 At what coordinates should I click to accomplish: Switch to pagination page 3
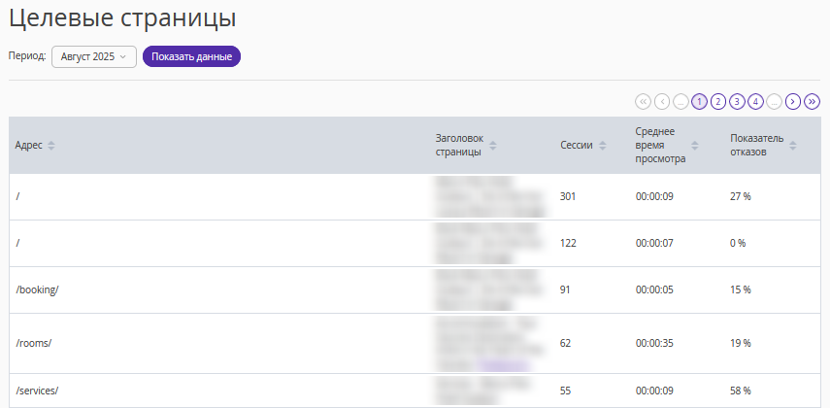(x=737, y=101)
